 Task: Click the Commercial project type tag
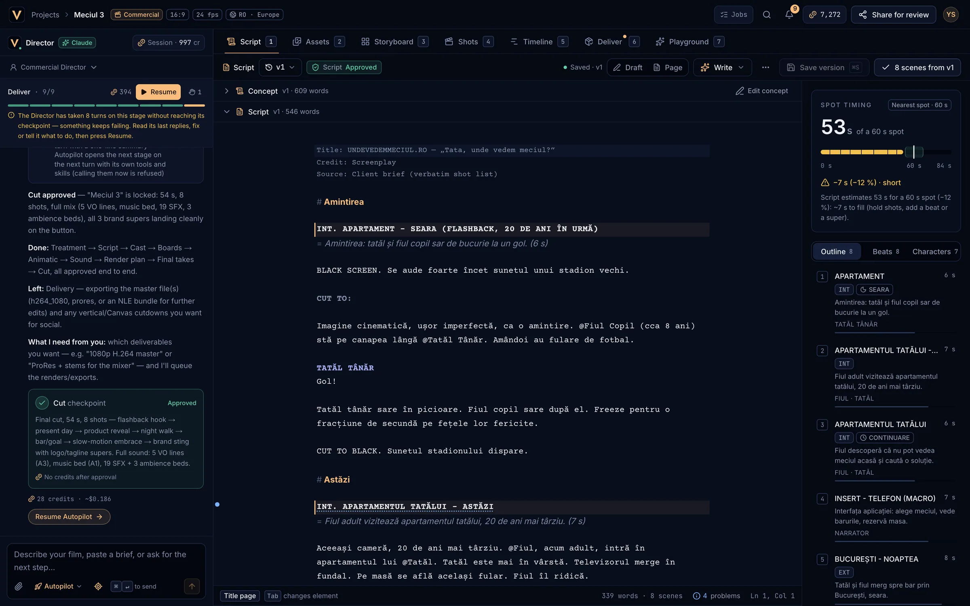tap(137, 15)
